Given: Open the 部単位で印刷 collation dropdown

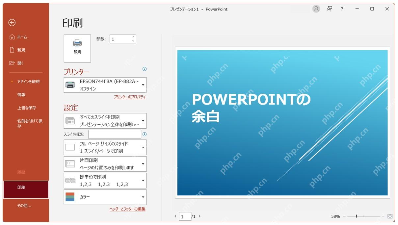Looking at the screenshot, I should point(105,181).
